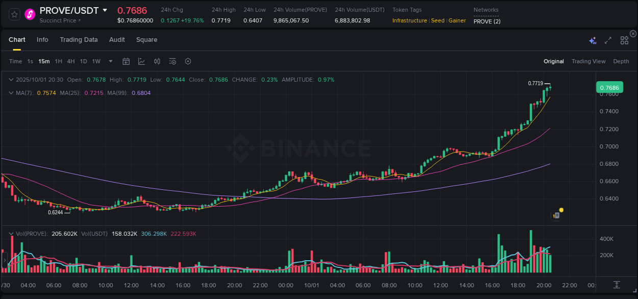Collapse the Vol indicator panel chevron
Screen dimensions: 638x299
click(11, 234)
